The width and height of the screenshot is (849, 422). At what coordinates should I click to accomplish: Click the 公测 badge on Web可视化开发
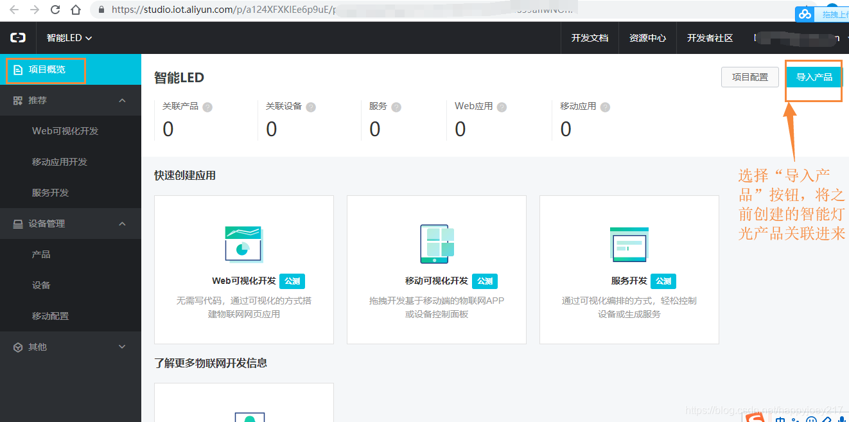[292, 281]
